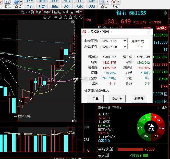Open the 事件 tab
170x159 pixels.
tap(47, 12)
